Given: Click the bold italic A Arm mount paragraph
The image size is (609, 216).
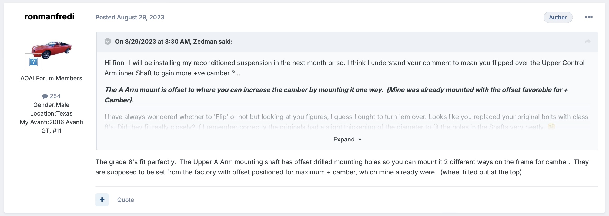Looking at the screenshot, I should 336,95.
